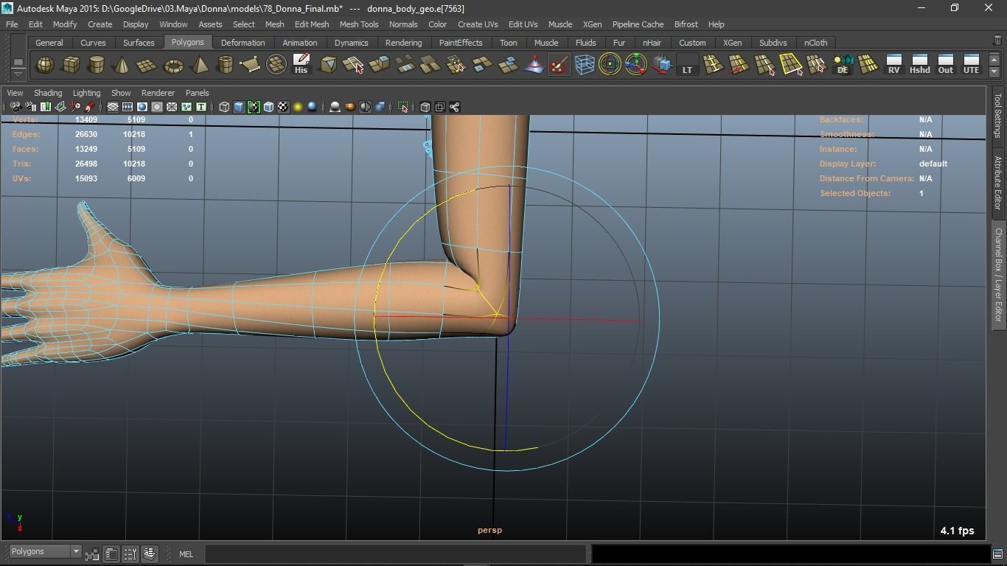Open Hshd hypershade shelf button
Screen dimensions: 1007x566
point(919,65)
